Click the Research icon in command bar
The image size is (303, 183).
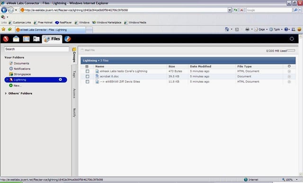pyautogui.click(x=294, y=29)
